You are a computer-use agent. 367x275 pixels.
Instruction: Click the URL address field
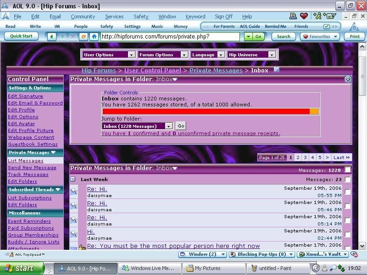pyautogui.click(x=170, y=37)
